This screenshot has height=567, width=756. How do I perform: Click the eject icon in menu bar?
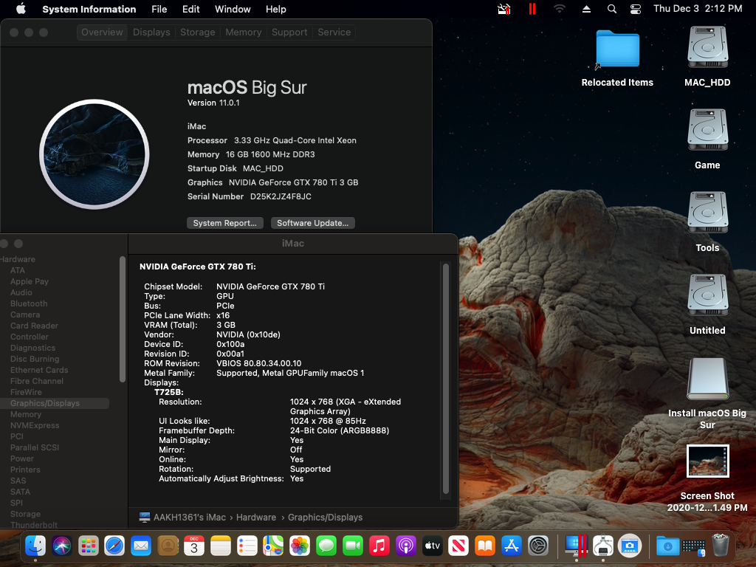(586, 9)
